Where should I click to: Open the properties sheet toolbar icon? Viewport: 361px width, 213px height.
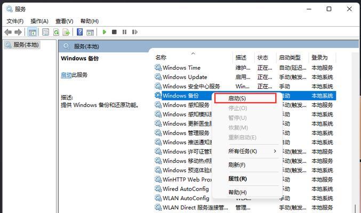pyautogui.click(x=45, y=32)
